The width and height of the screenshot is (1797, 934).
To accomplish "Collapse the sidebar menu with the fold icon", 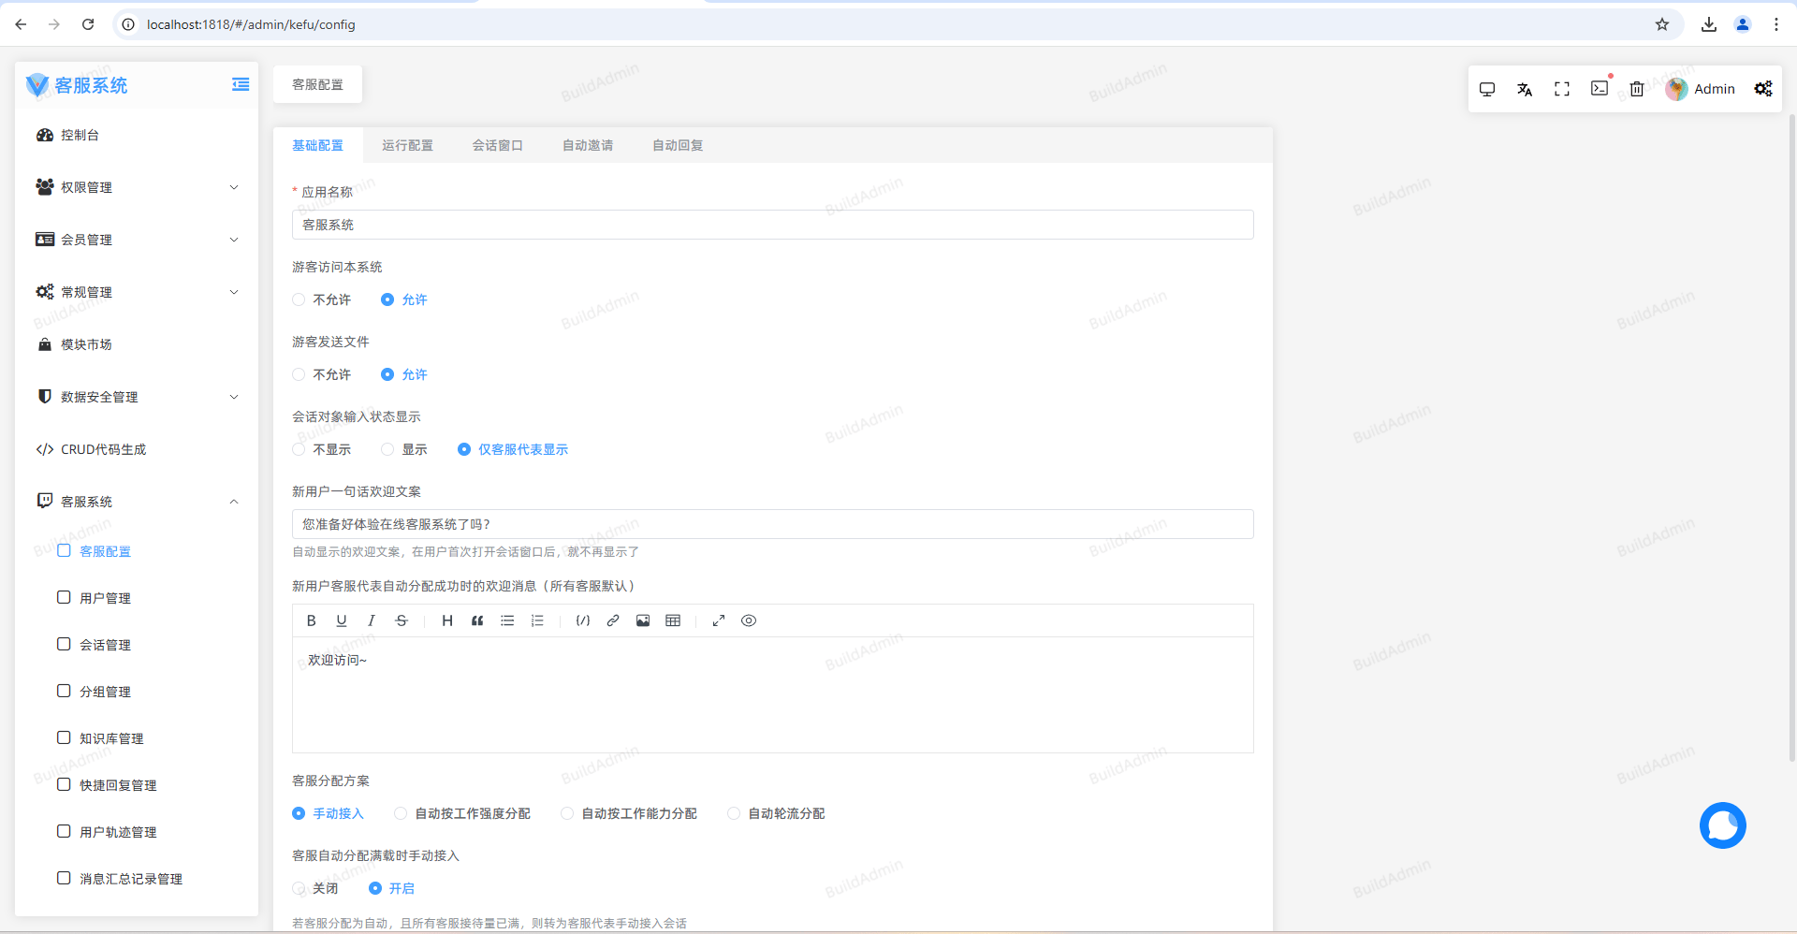I will 241,84.
